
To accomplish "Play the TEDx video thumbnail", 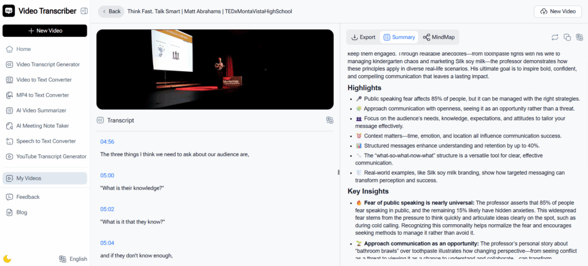I will click(x=215, y=69).
